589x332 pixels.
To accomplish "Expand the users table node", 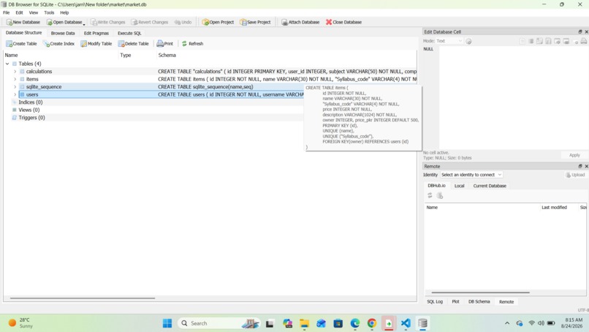I will 15,94.
